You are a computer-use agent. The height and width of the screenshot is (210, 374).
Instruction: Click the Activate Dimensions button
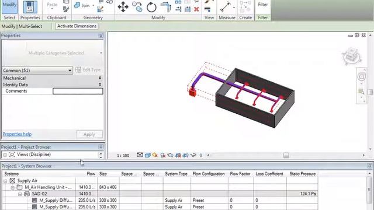pyautogui.click(x=77, y=26)
